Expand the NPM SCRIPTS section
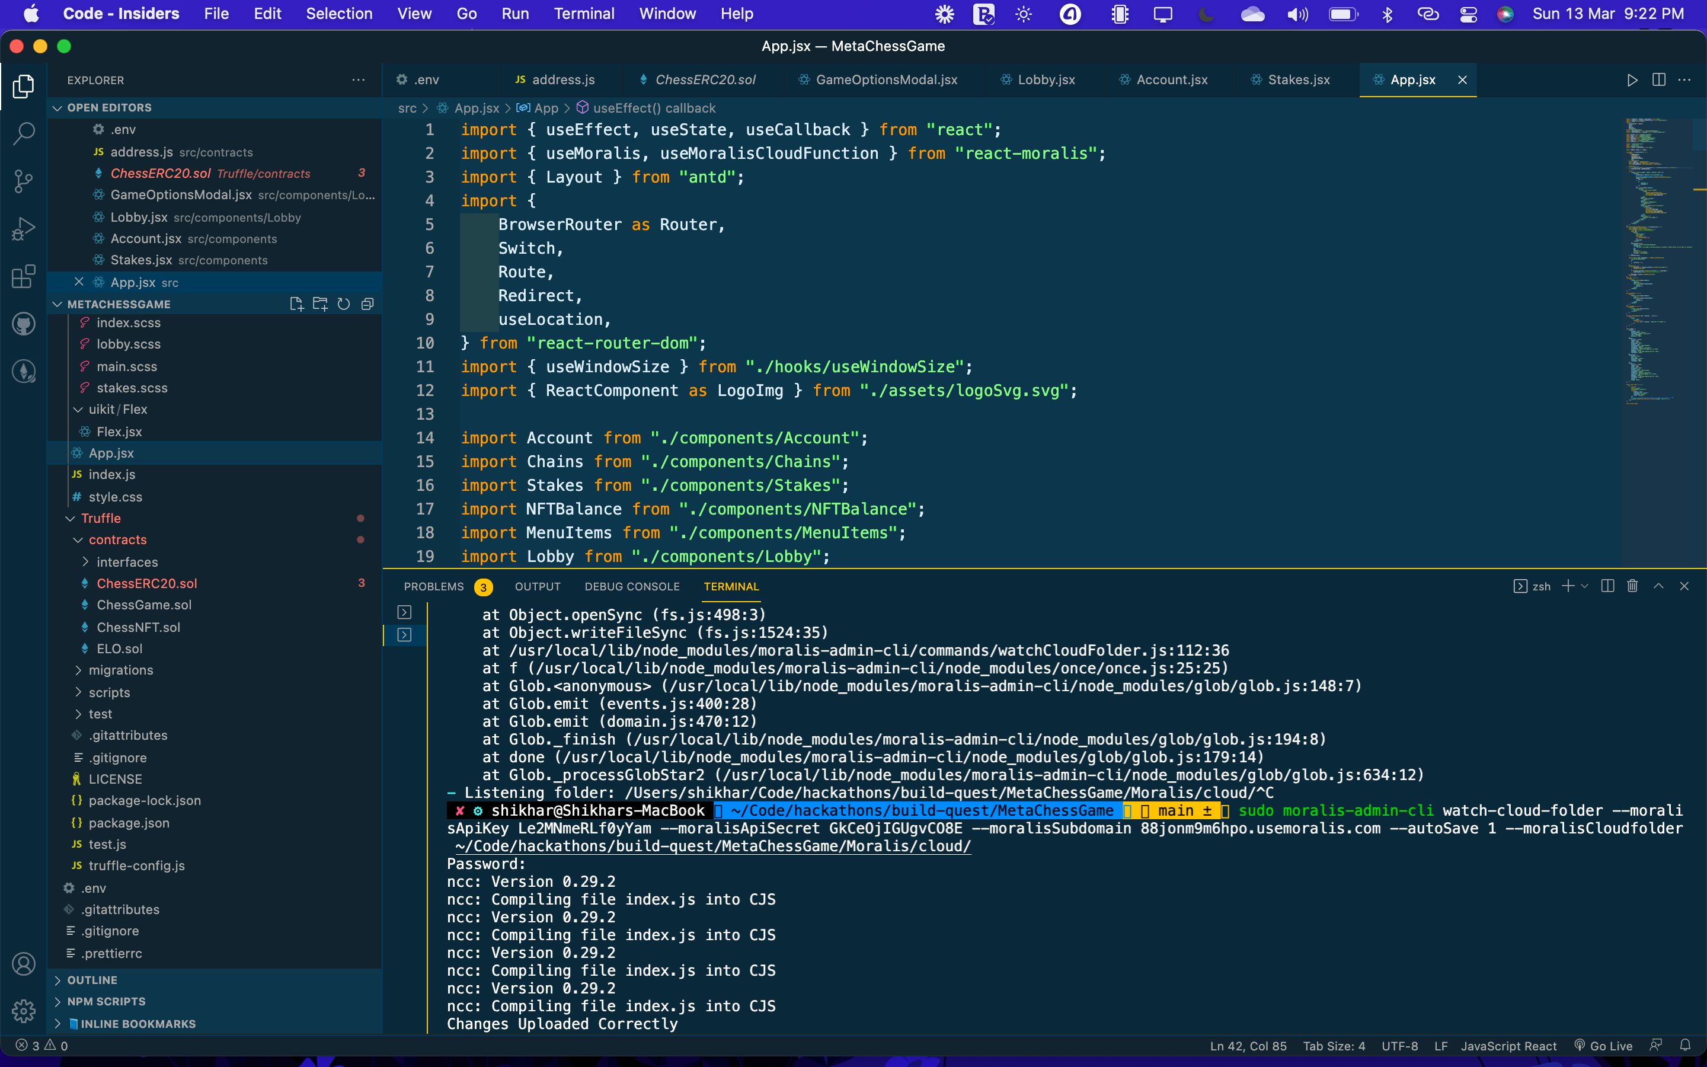The width and height of the screenshot is (1707, 1067). tap(57, 1001)
